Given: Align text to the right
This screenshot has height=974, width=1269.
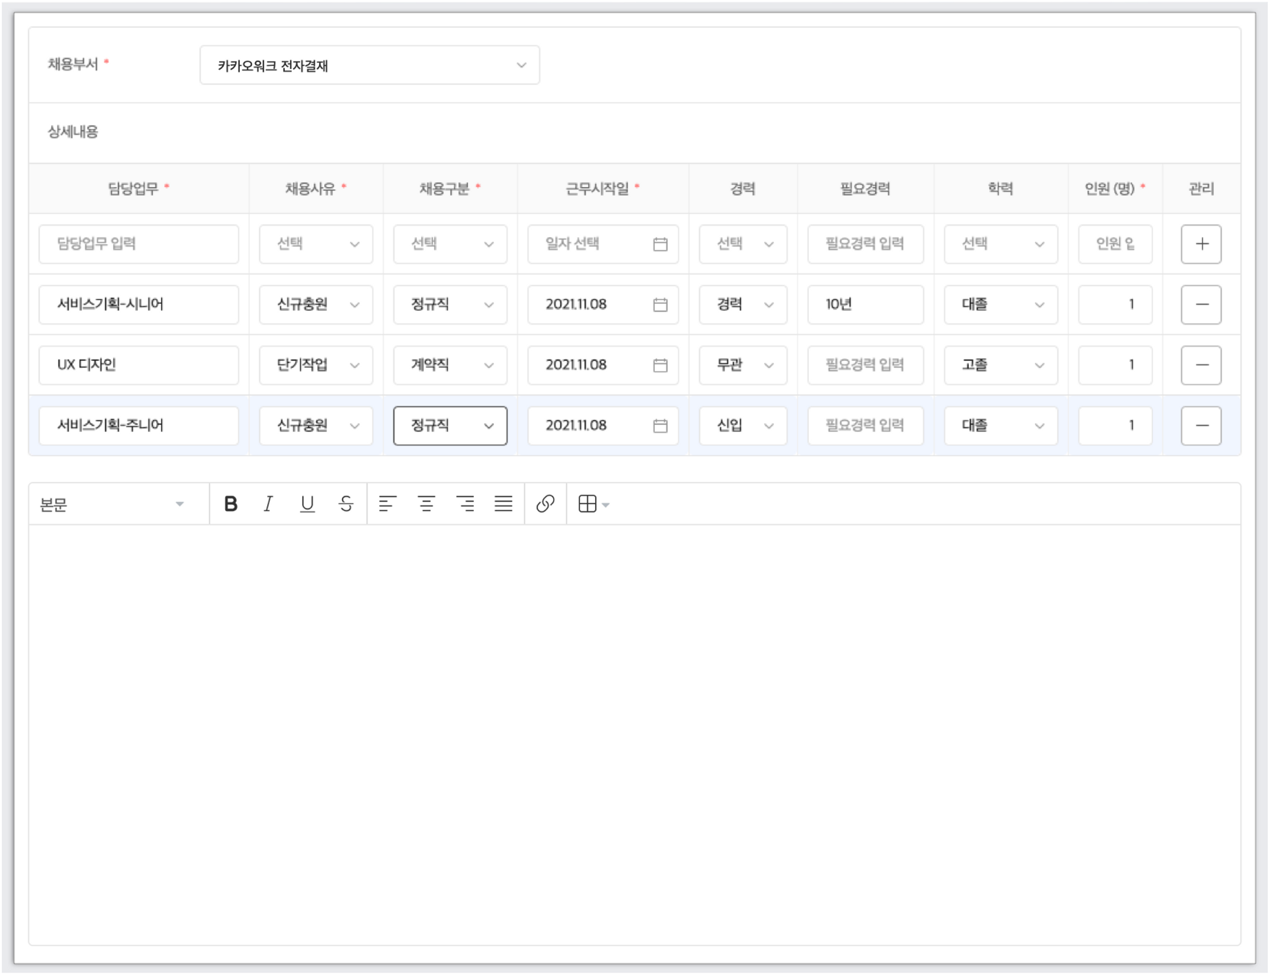Looking at the screenshot, I should (x=465, y=504).
